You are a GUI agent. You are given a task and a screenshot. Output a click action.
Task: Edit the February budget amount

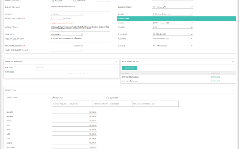[x=74, y=116]
